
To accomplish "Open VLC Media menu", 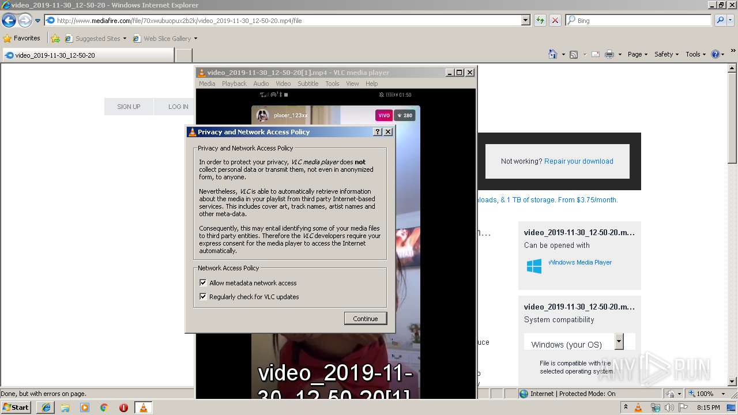I will click(x=207, y=84).
